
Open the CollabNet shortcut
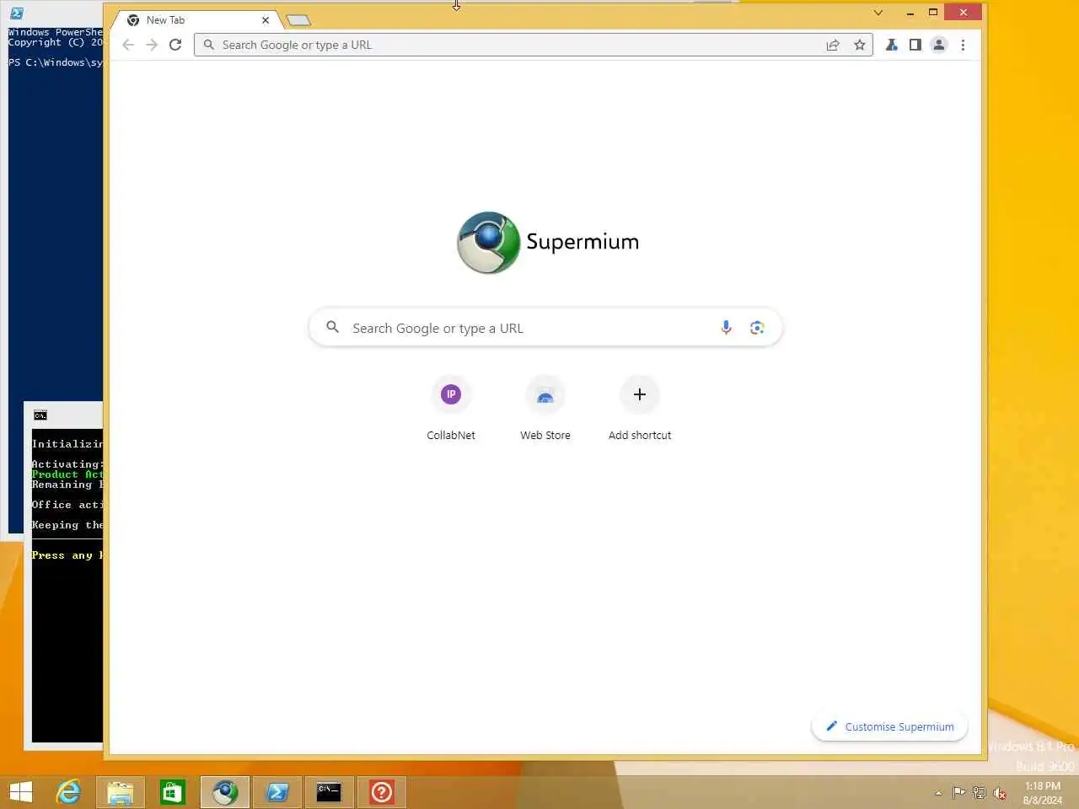pos(451,409)
